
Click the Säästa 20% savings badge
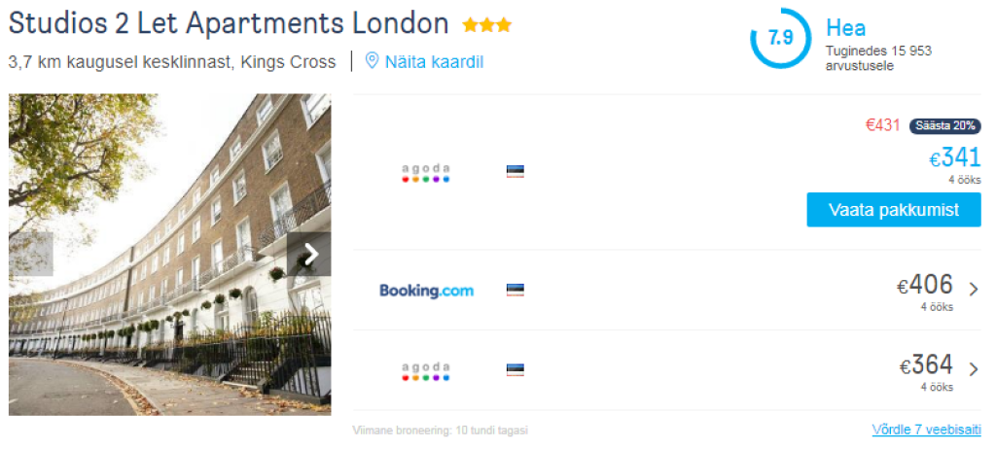[944, 125]
